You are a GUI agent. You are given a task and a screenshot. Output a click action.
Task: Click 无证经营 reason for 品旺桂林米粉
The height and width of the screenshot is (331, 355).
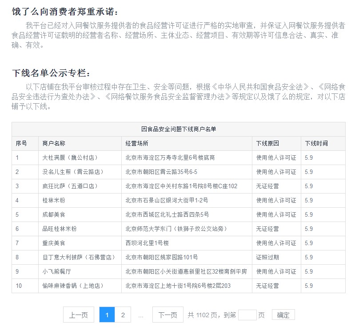tap(267, 229)
